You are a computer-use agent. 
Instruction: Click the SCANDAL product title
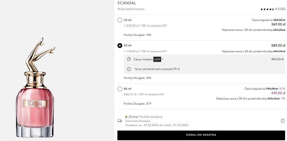pos(127,3)
